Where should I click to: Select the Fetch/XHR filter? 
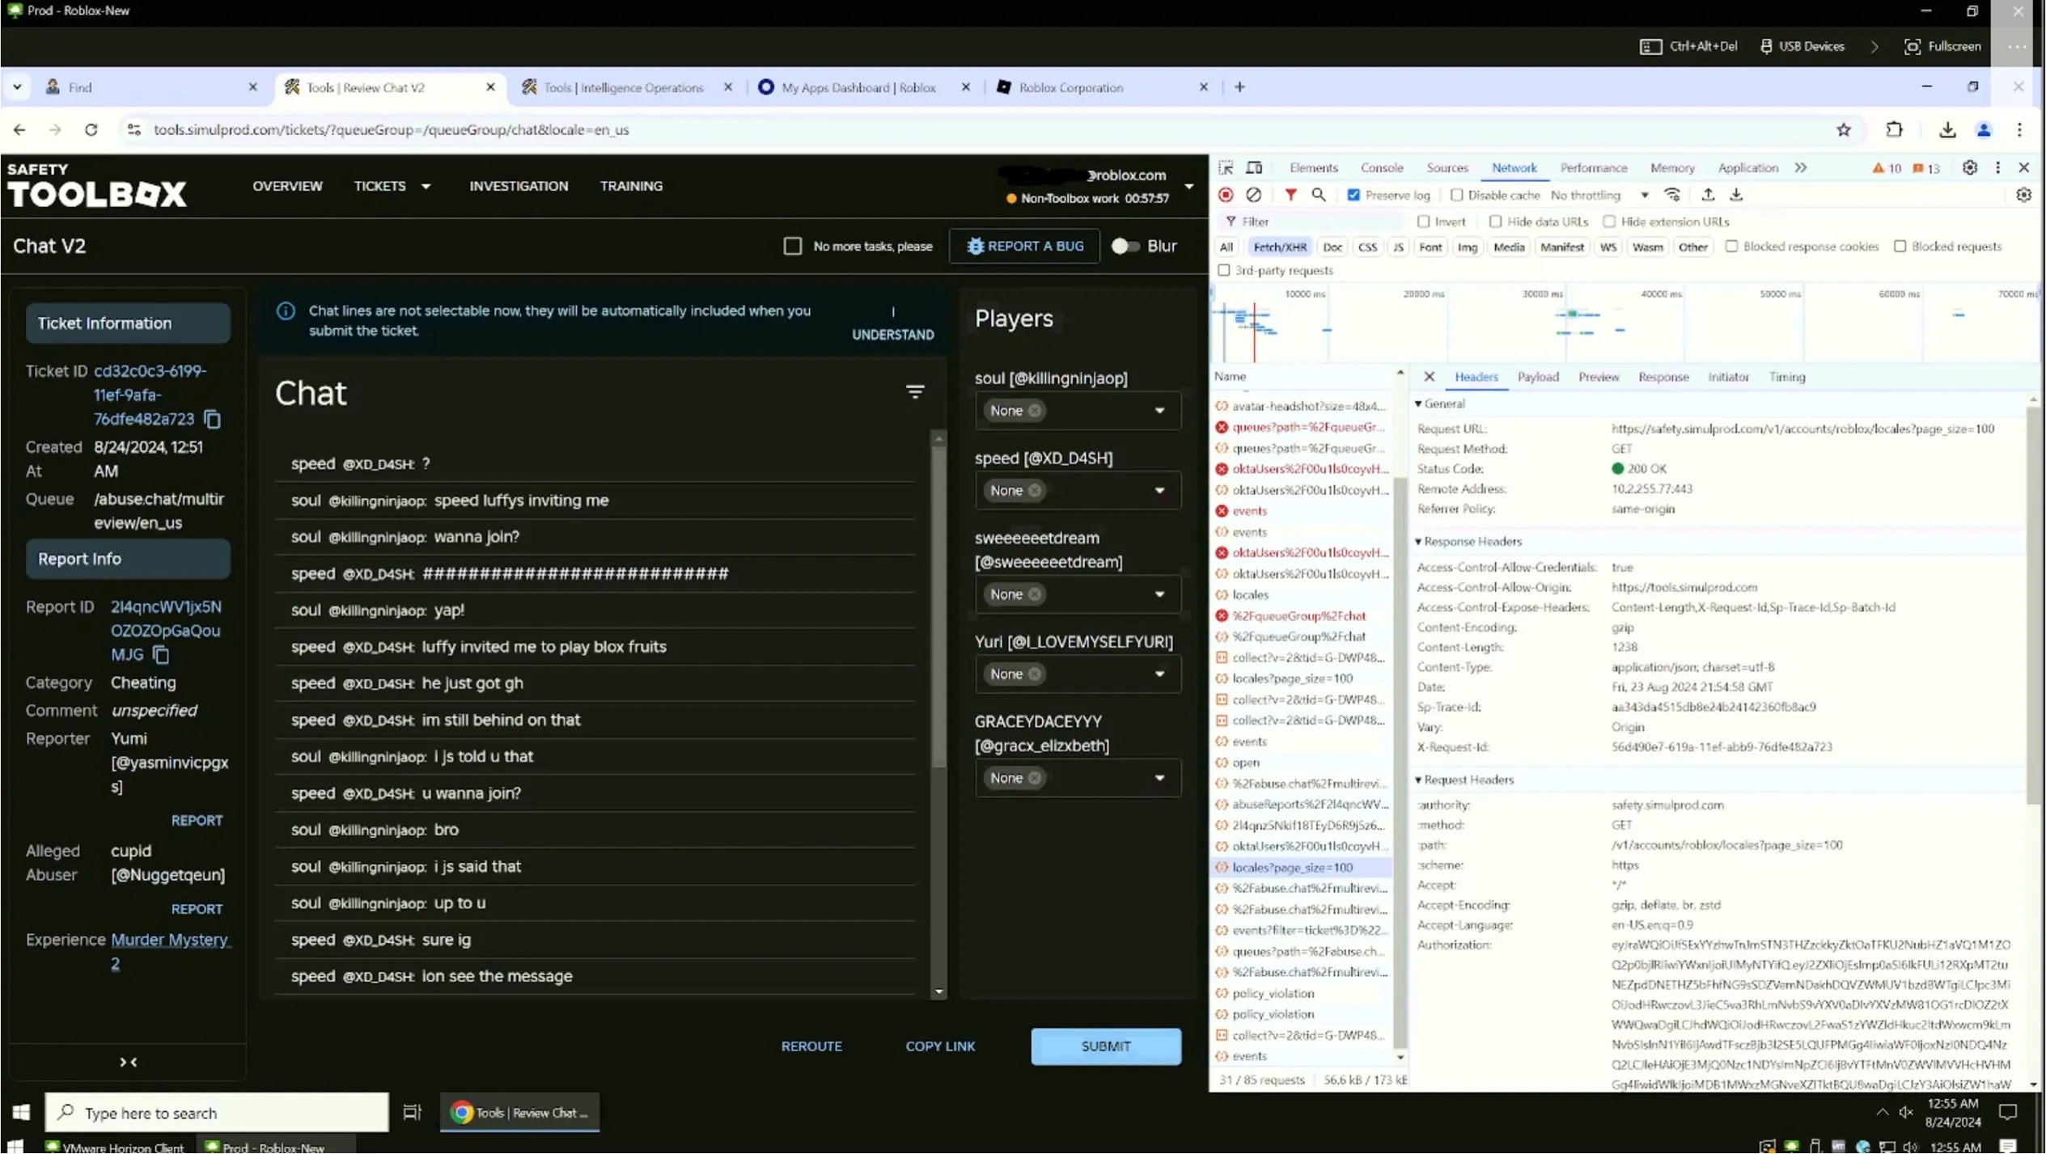click(x=1278, y=247)
